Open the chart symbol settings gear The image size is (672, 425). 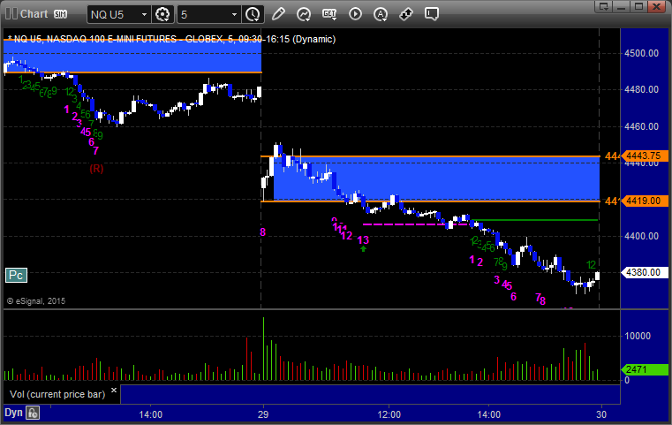[x=162, y=15]
